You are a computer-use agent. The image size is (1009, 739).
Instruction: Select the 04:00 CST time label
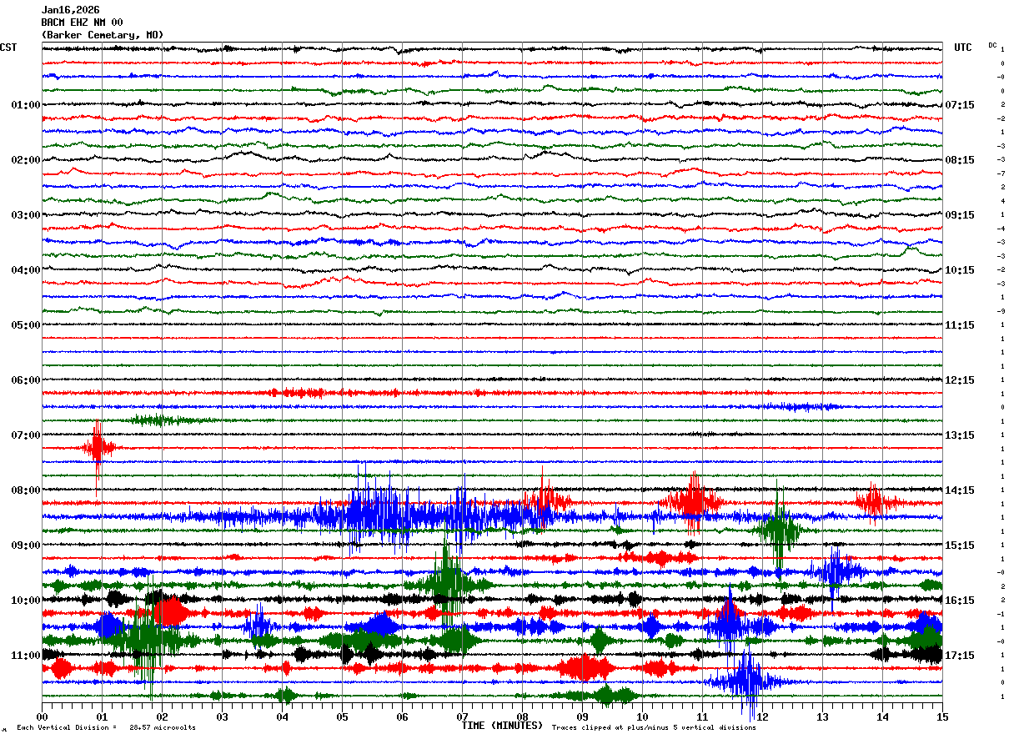pyautogui.click(x=26, y=270)
